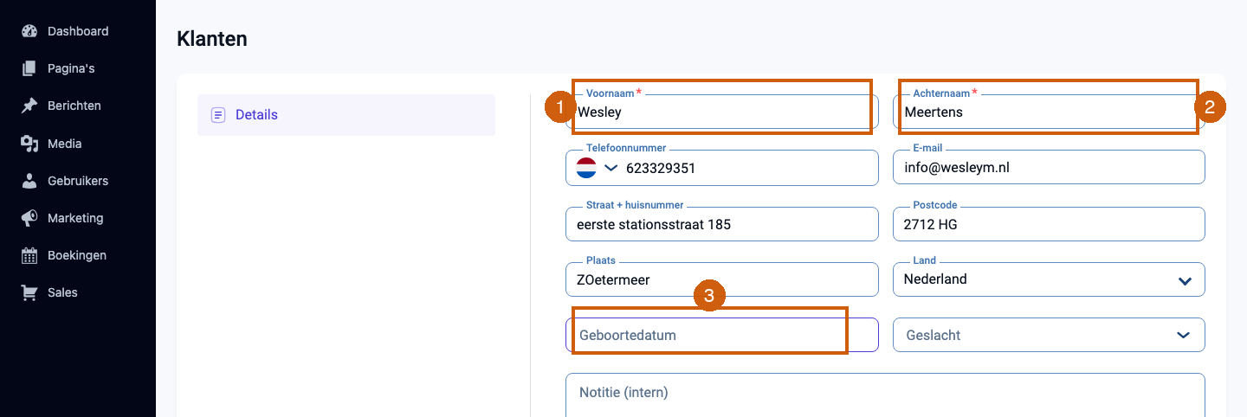Click the Straat + huisnummer field
The height and width of the screenshot is (417, 1247).
[722, 224]
